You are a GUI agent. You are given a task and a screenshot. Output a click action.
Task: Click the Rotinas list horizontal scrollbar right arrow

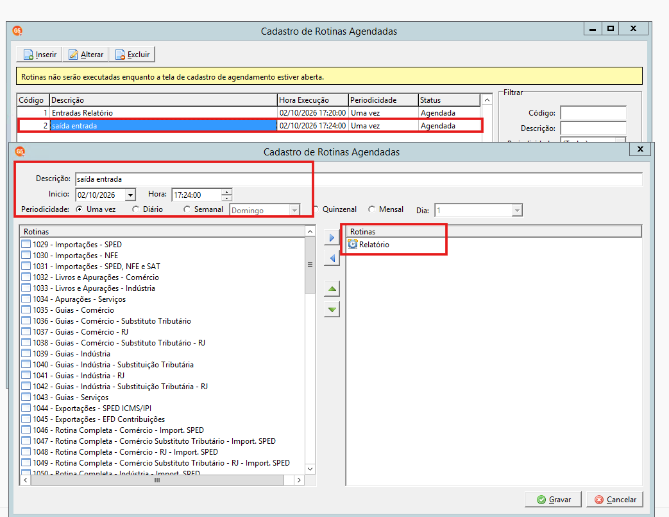299,480
